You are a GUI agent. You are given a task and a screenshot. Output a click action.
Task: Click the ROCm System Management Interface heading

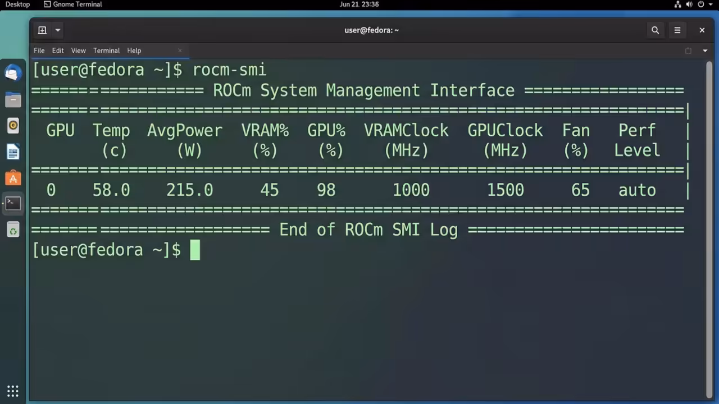[363, 90]
